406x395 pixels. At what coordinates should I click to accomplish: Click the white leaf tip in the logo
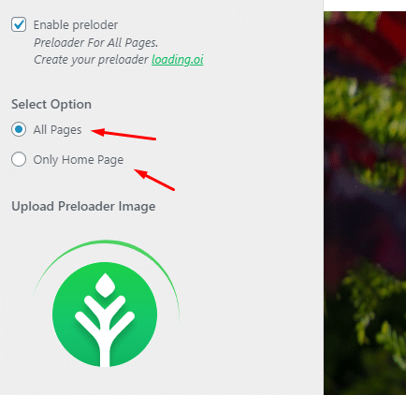coord(105,285)
